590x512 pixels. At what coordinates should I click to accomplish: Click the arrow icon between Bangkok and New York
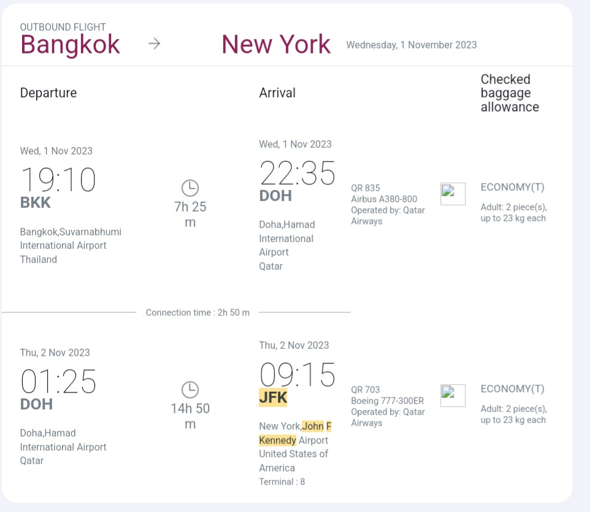pyautogui.click(x=155, y=44)
